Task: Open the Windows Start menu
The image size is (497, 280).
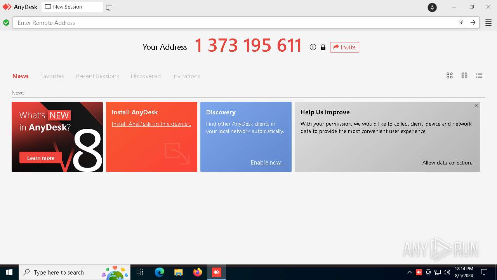Action: 9,272
